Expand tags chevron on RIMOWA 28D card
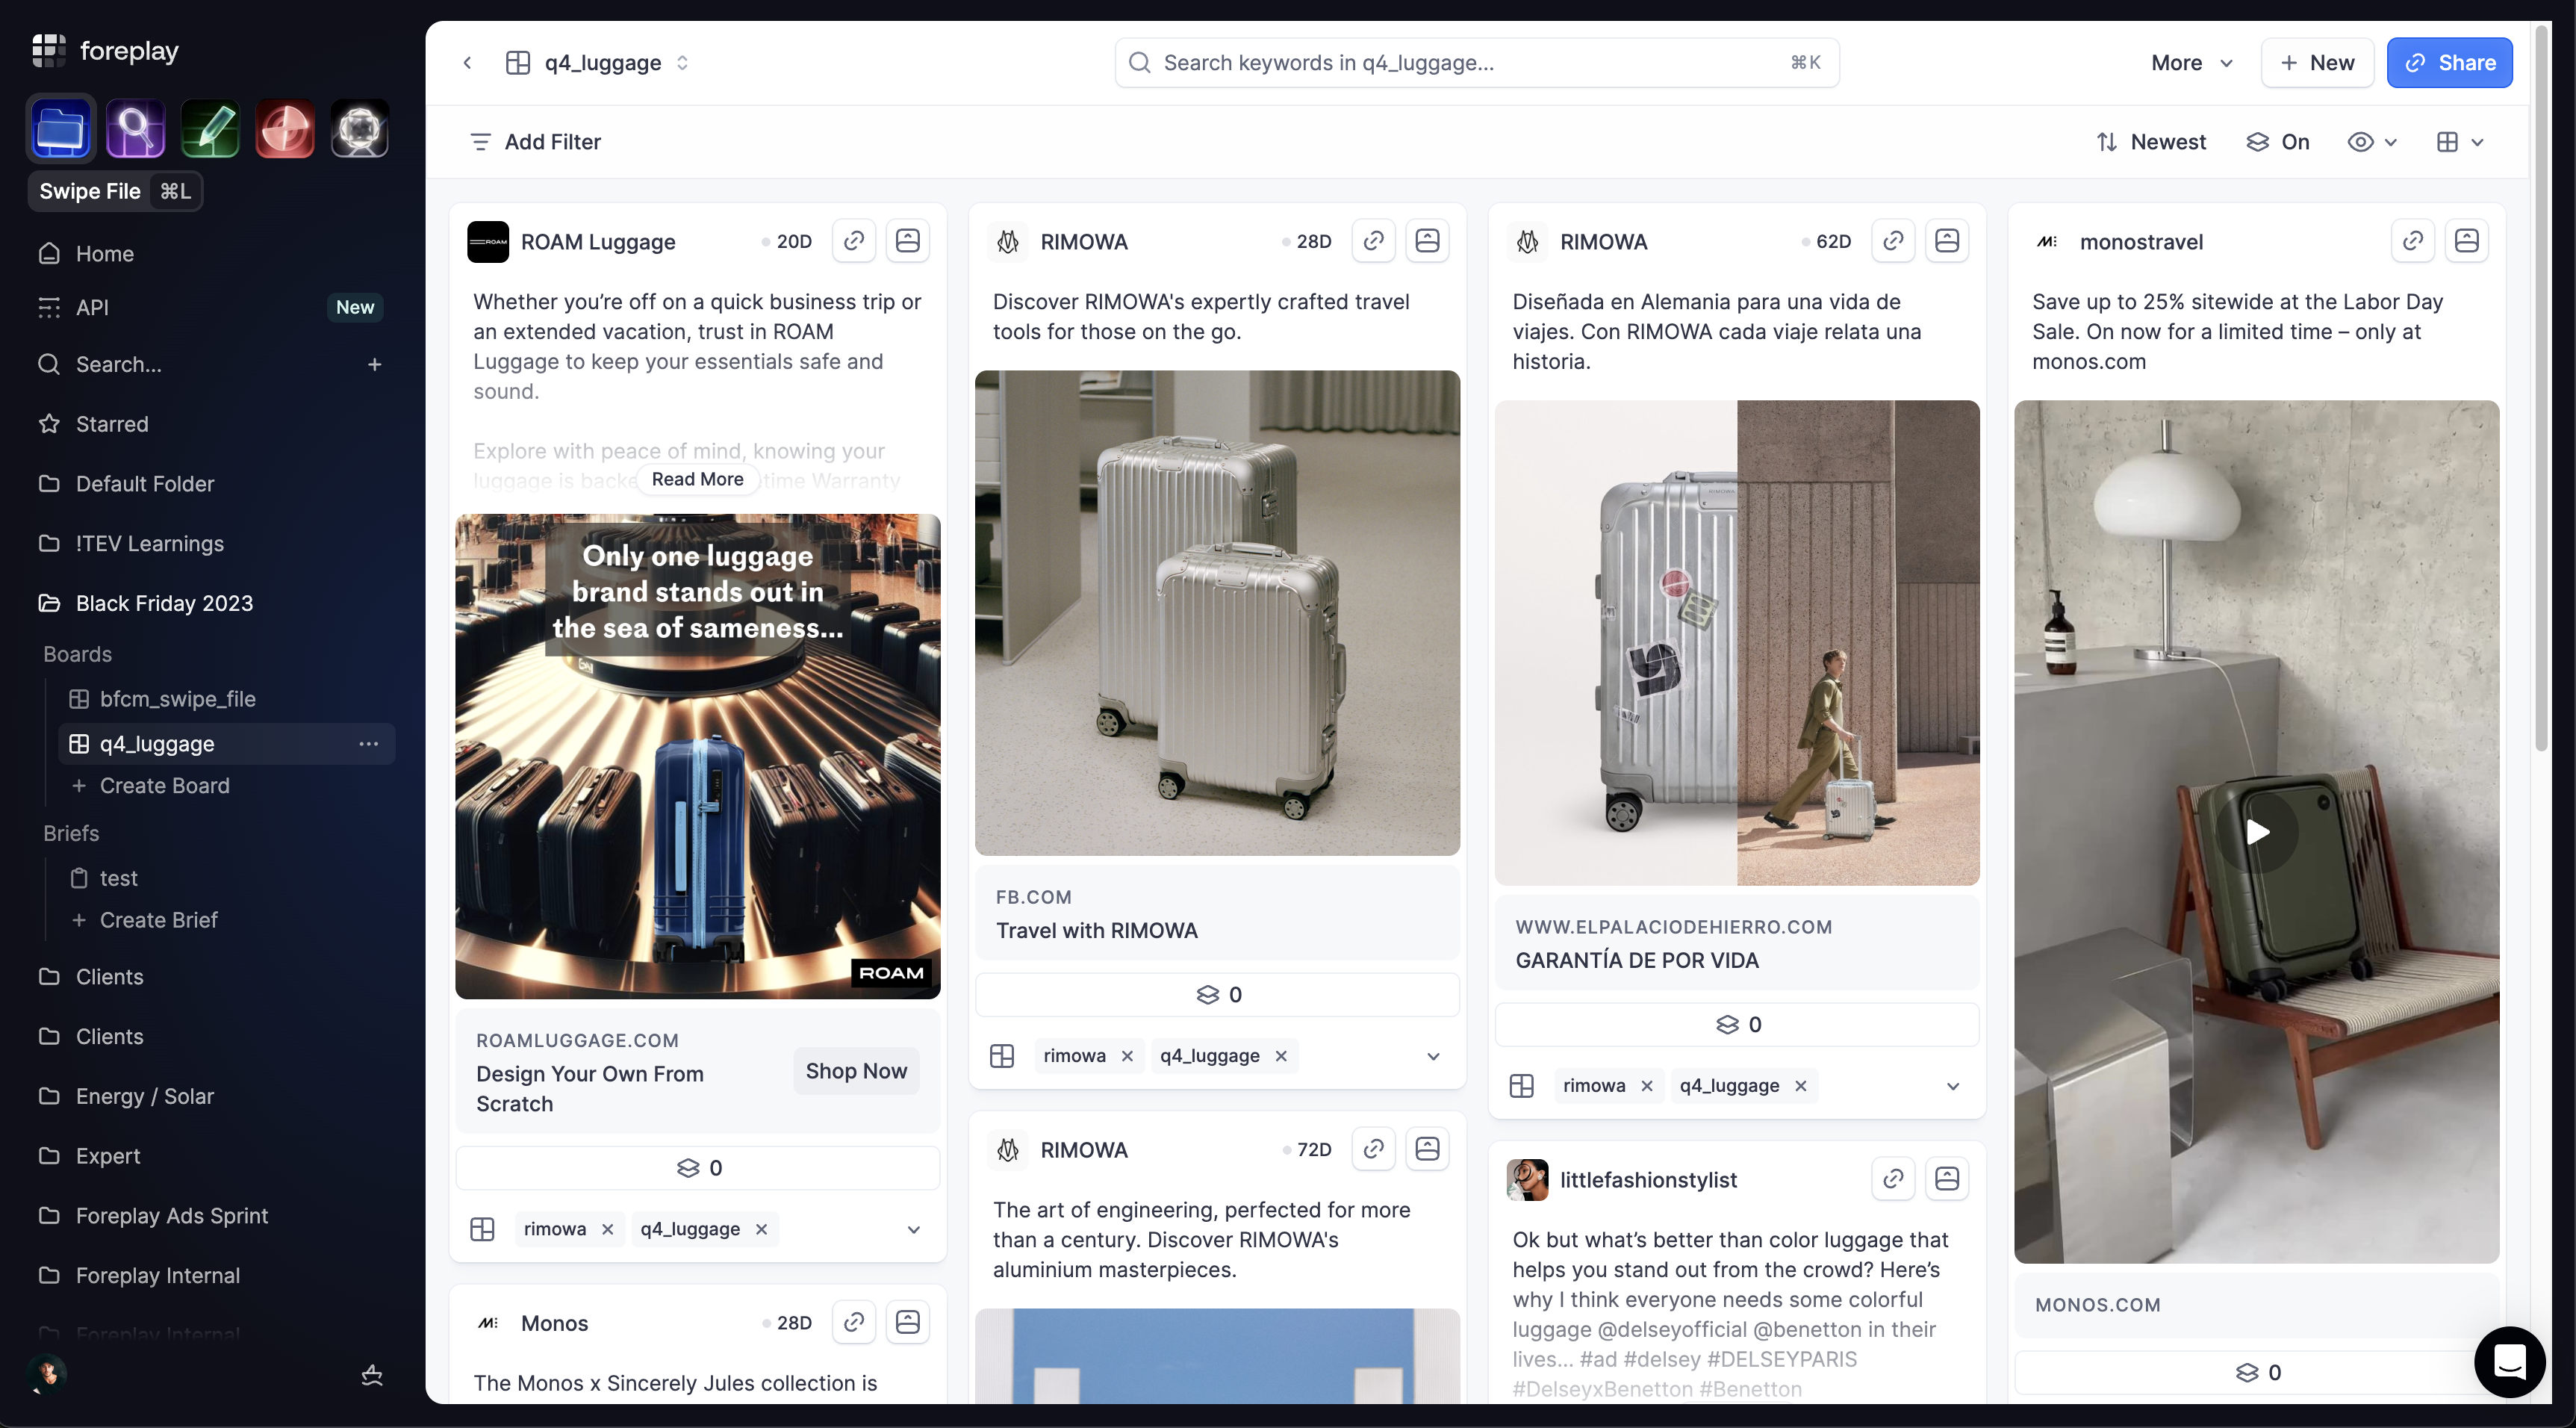The width and height of the screenshot is (2576, 1428). [1432, 1056]
